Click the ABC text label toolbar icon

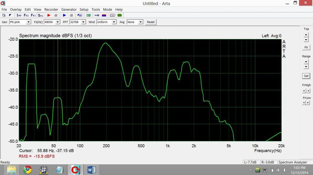(80, 15)
